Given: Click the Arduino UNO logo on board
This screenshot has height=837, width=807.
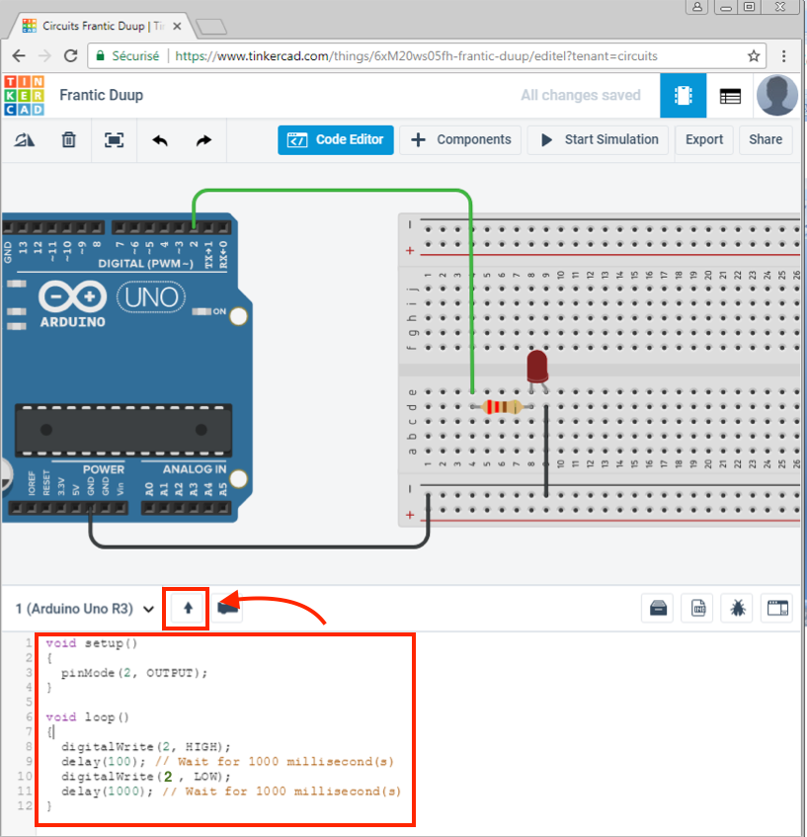Looking at the screenshot, I should 151,297.
